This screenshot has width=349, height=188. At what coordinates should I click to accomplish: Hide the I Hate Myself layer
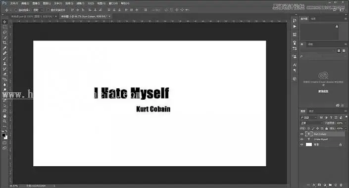point(302,139)
